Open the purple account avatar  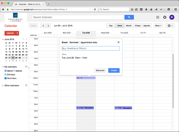click(x=172, y=18)
